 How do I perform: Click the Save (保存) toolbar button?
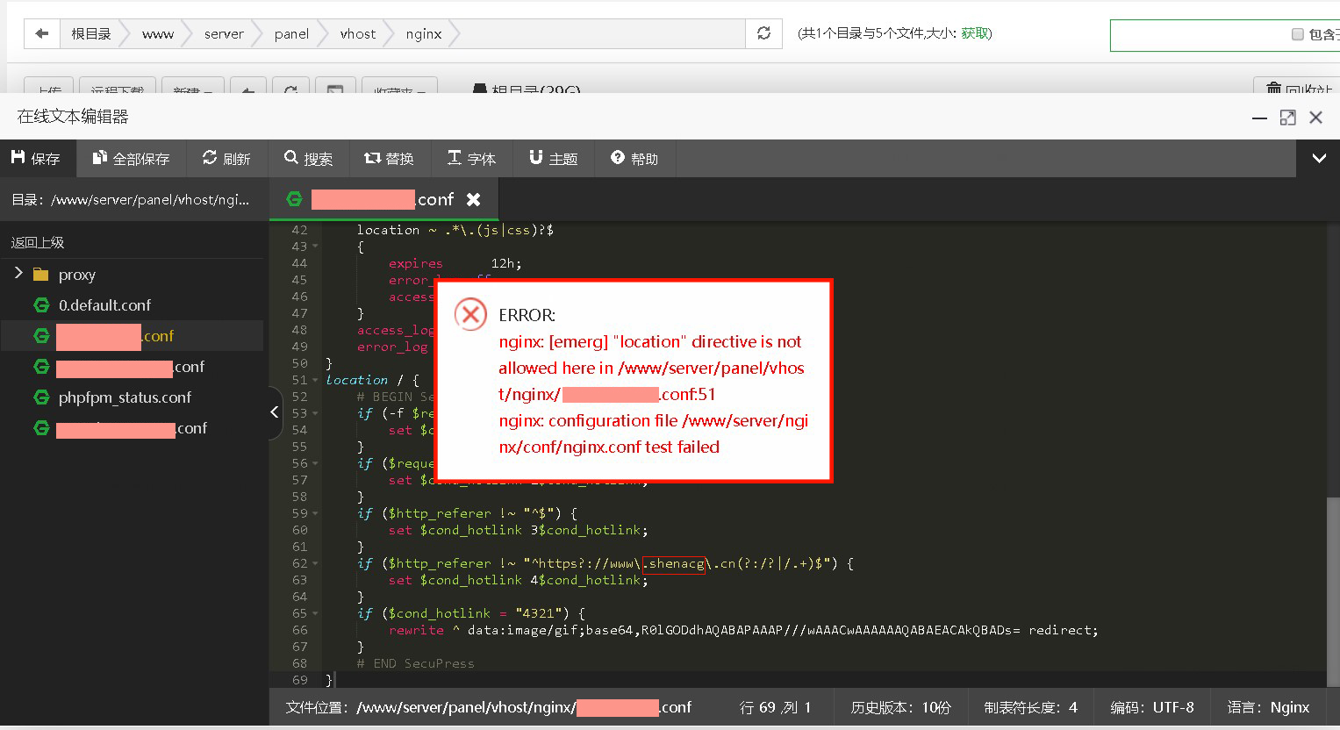click(x=36, y=158)
